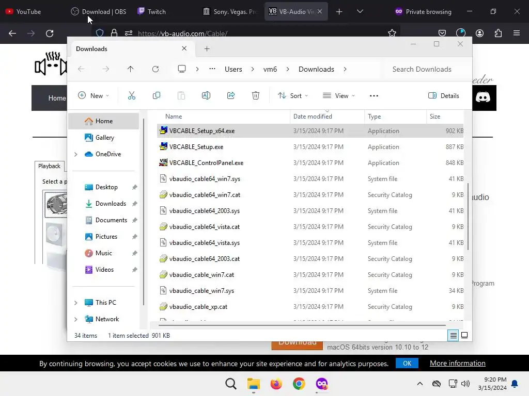Click the Rename icon in Explorer toolbar

[x=206, y=95]
